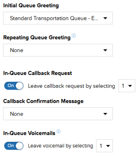Disable the In-Queue Voicemails toggle
Screen dimensions: 139x156
14,146
